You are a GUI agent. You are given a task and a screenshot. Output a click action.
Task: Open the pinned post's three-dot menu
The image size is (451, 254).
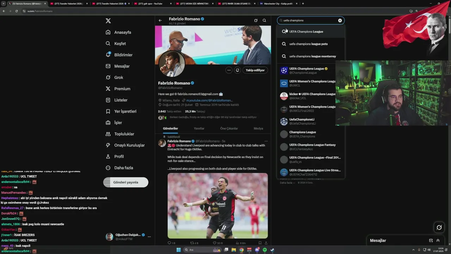click(x=266, y=141)
